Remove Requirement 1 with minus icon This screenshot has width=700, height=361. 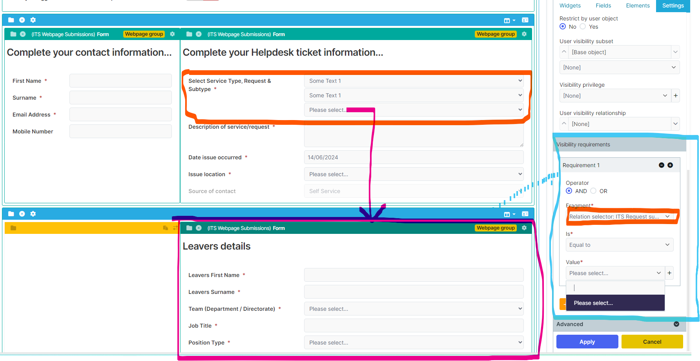662,165
